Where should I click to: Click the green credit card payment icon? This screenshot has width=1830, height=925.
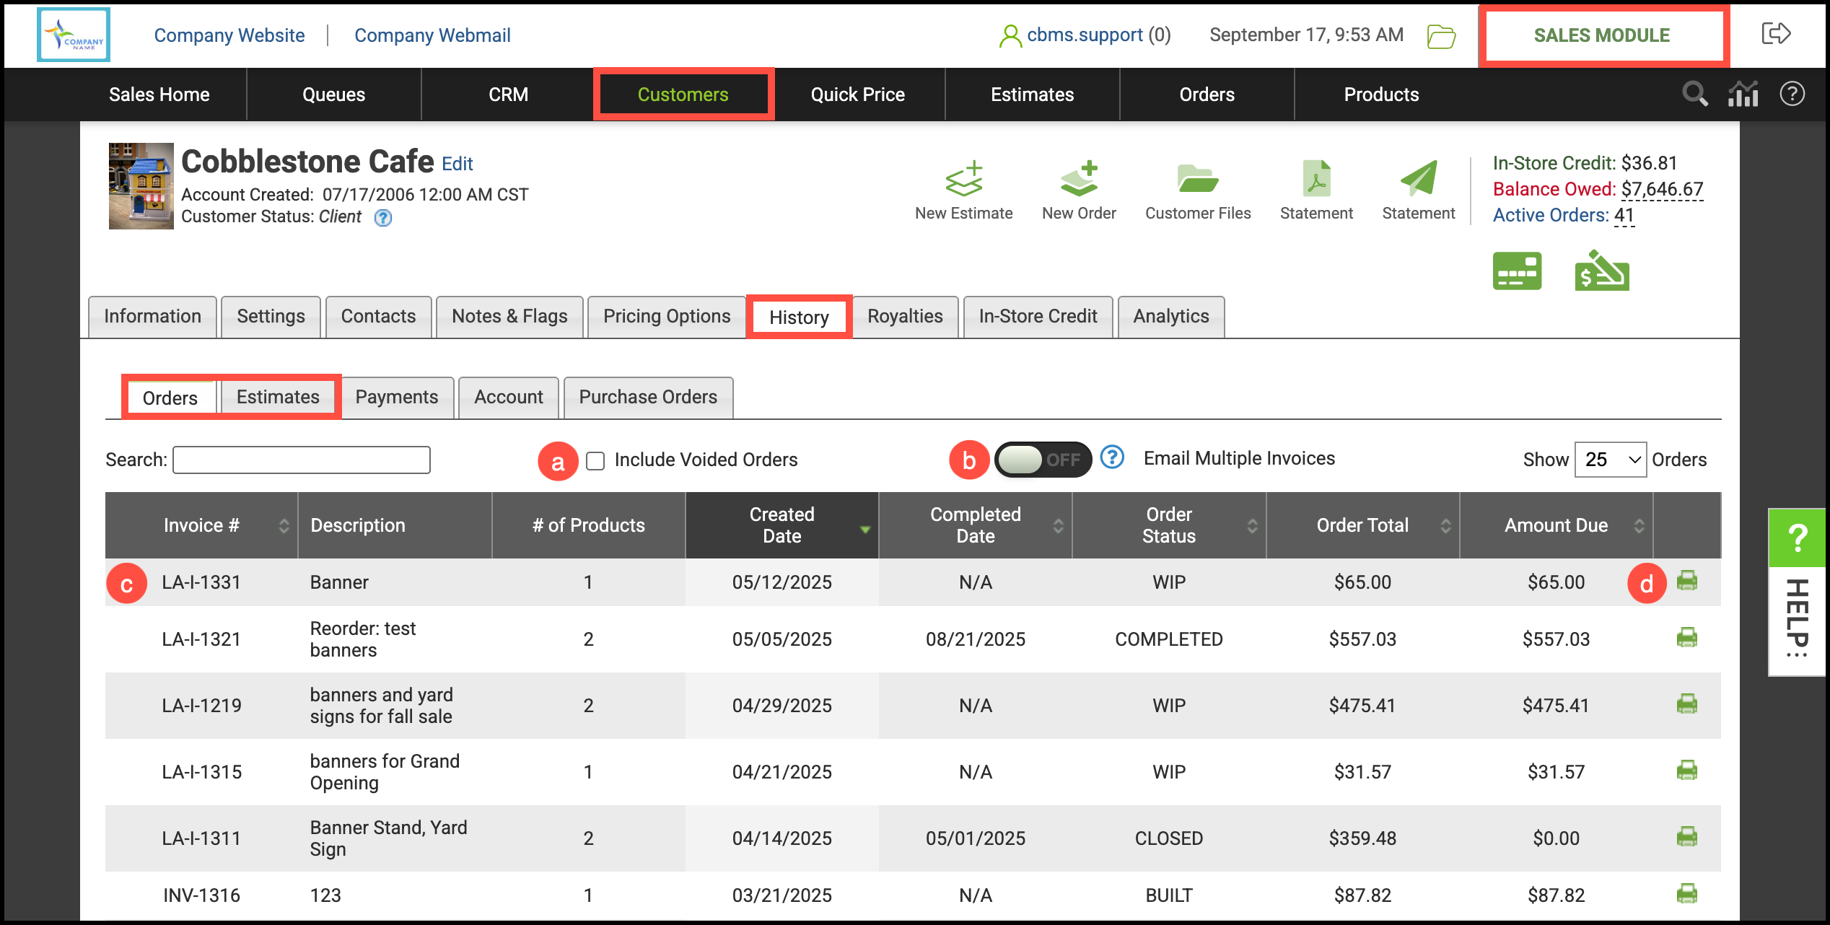point(1517,271)
